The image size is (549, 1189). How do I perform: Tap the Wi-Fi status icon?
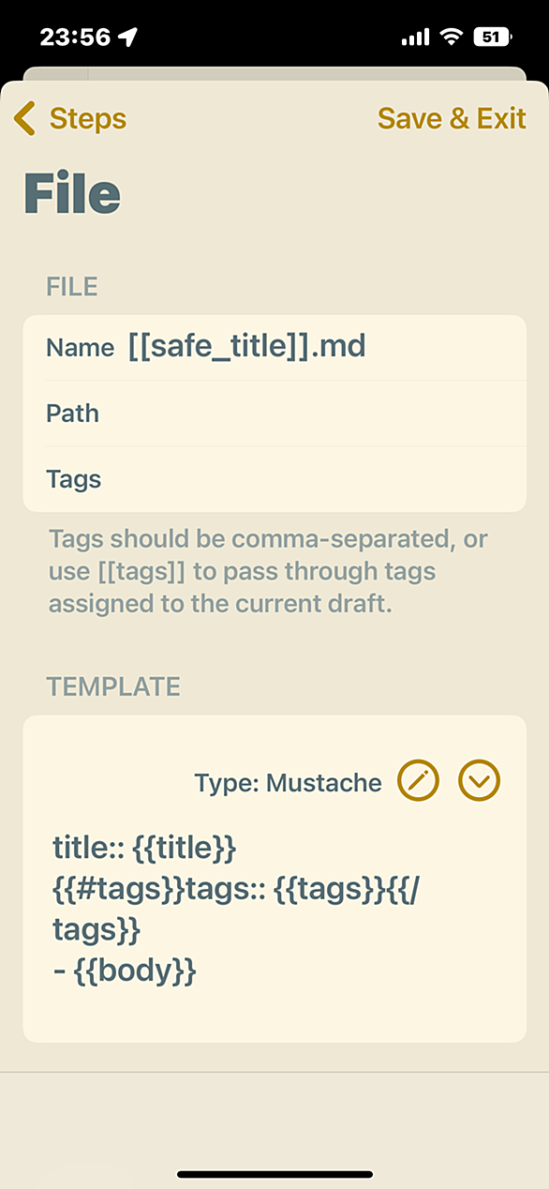point(453,37)
